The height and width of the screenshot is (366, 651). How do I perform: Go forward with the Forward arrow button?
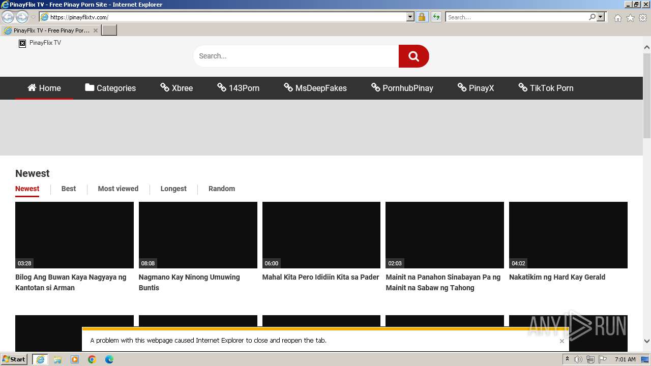pos(22,17)
